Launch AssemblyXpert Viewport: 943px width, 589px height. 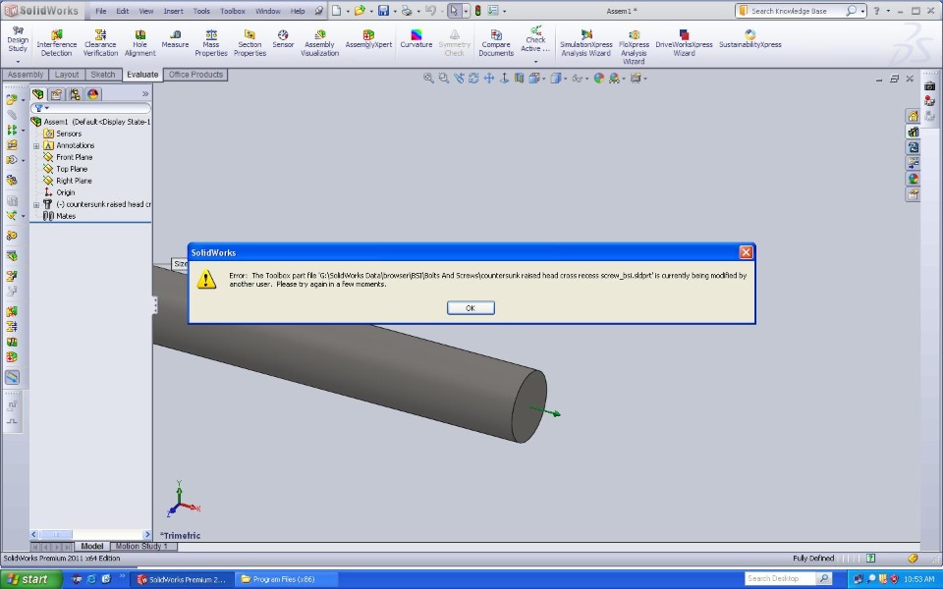click(368, 39)
